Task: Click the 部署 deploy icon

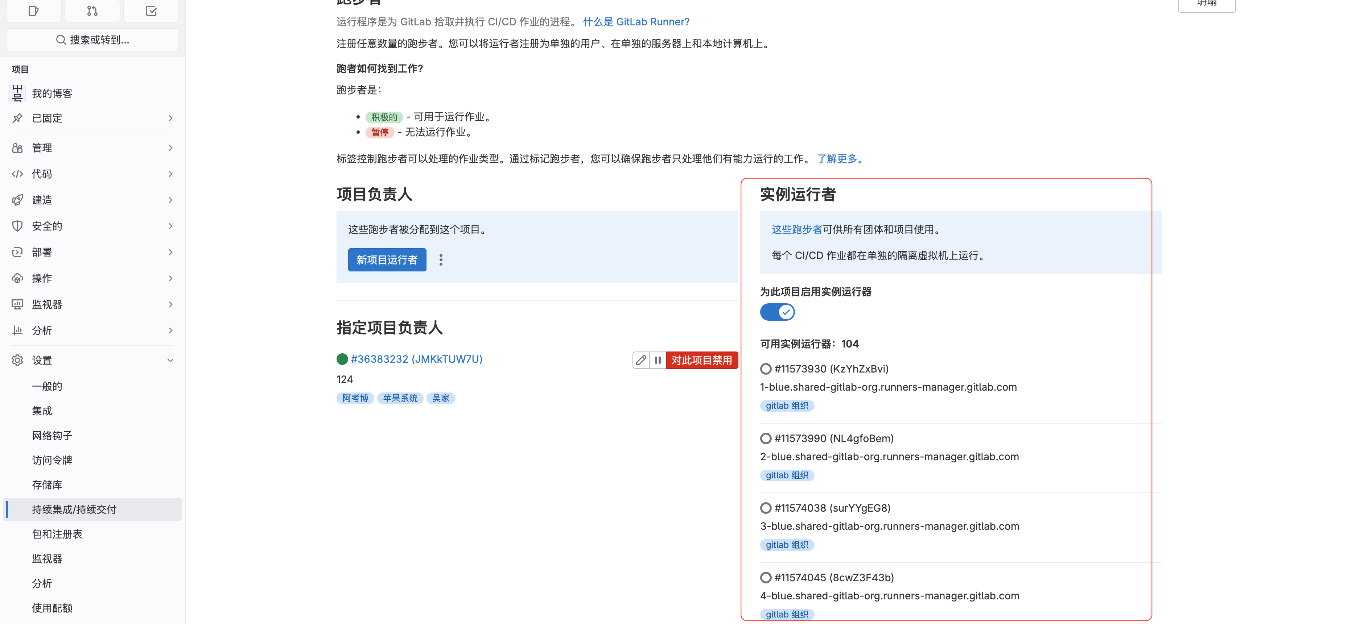Action: (17, 252)
